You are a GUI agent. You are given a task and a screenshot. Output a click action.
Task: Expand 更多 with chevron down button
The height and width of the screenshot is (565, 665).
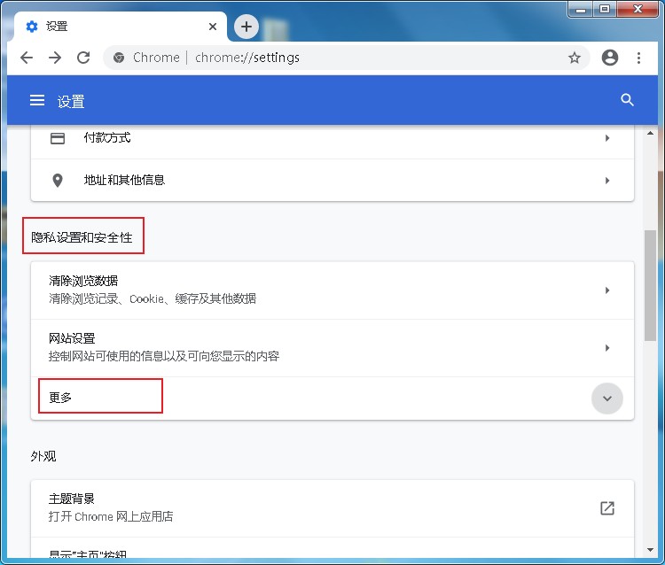[607, 399]
